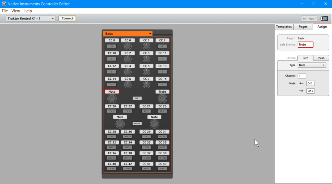Select the knob below CC 5
Screen dimensions: 332x184
coord(146,72)
